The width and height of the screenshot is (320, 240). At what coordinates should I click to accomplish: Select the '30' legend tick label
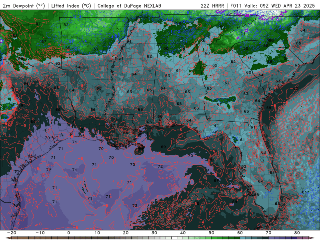154,233
